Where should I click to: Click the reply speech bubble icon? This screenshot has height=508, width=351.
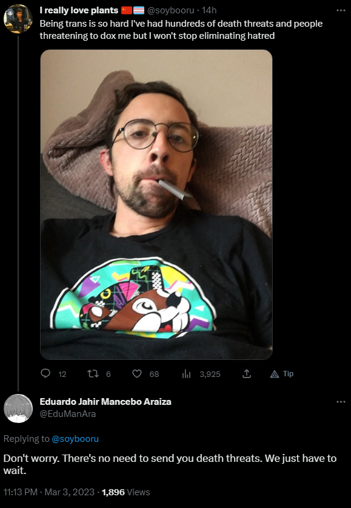pyautogui.click(x=45, y=373)
